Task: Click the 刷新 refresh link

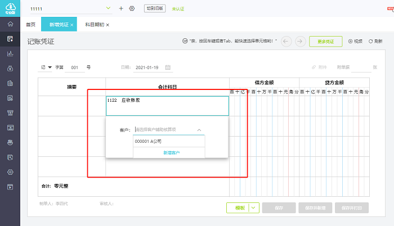Action: pyautogui.click(x=375, y=42)
